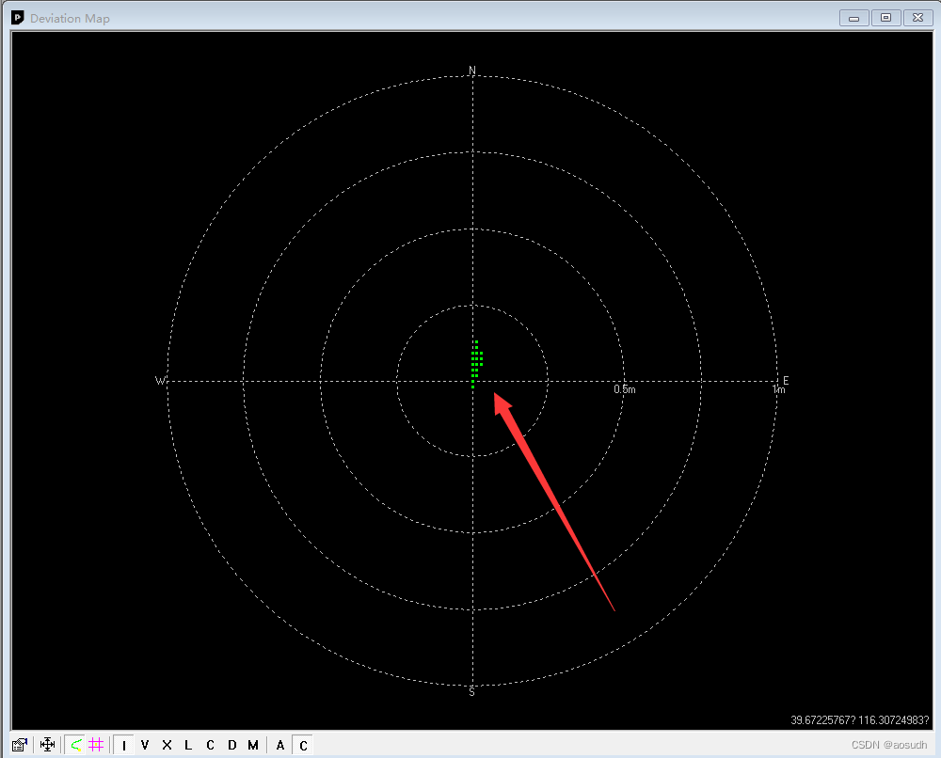Click the Deviation Map window icon
The width and height of the screenshot is (941, 758).
[18, 18]
